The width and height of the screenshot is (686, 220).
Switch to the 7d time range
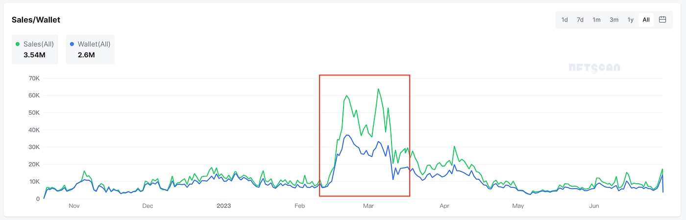580,20
